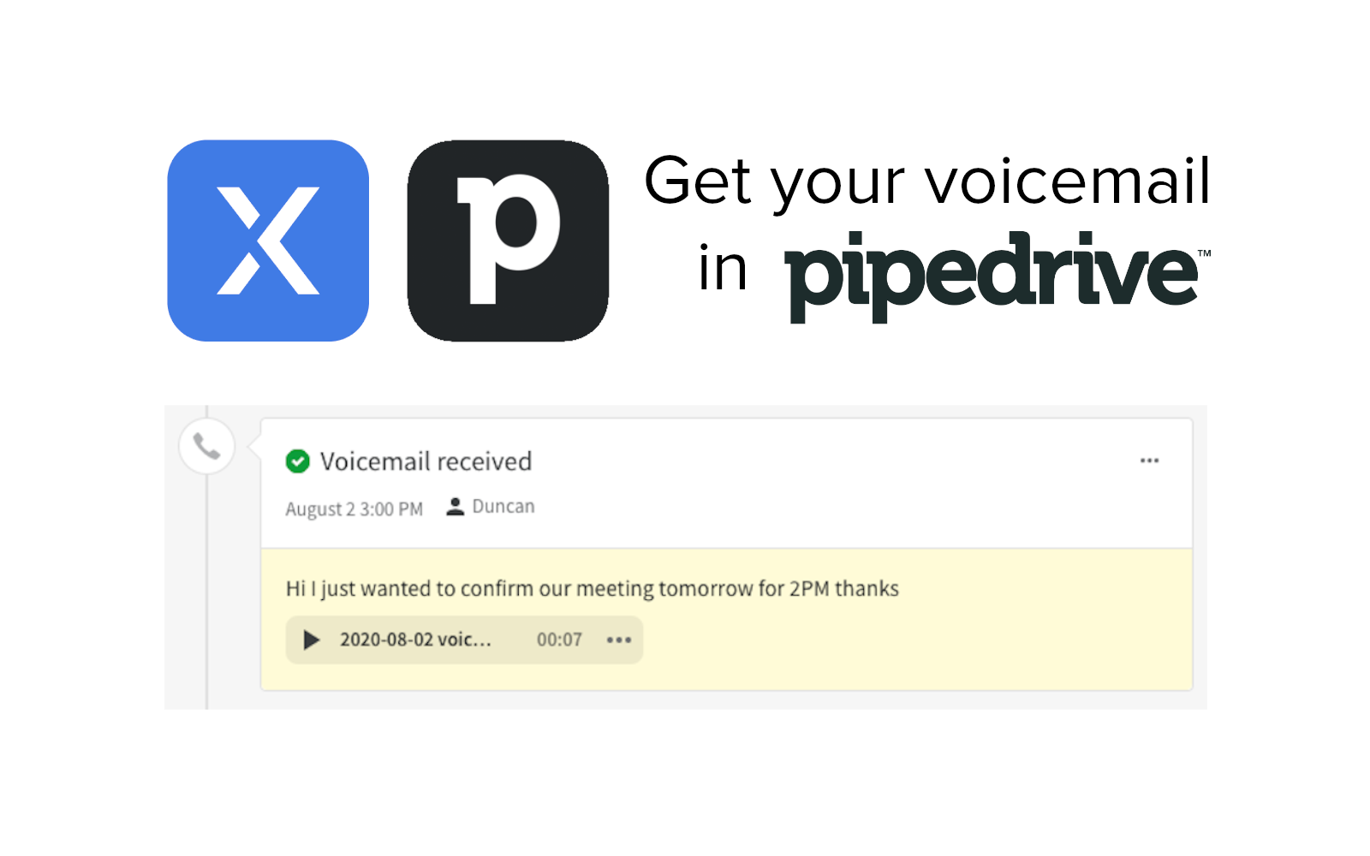Open the Voicemail received activity title
Screen dimensions: 1370x856
click(426, 461)
